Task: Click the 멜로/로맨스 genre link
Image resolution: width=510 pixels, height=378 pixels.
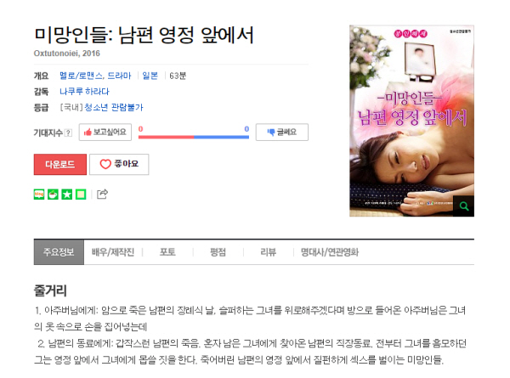Action: tap(82, 76)
